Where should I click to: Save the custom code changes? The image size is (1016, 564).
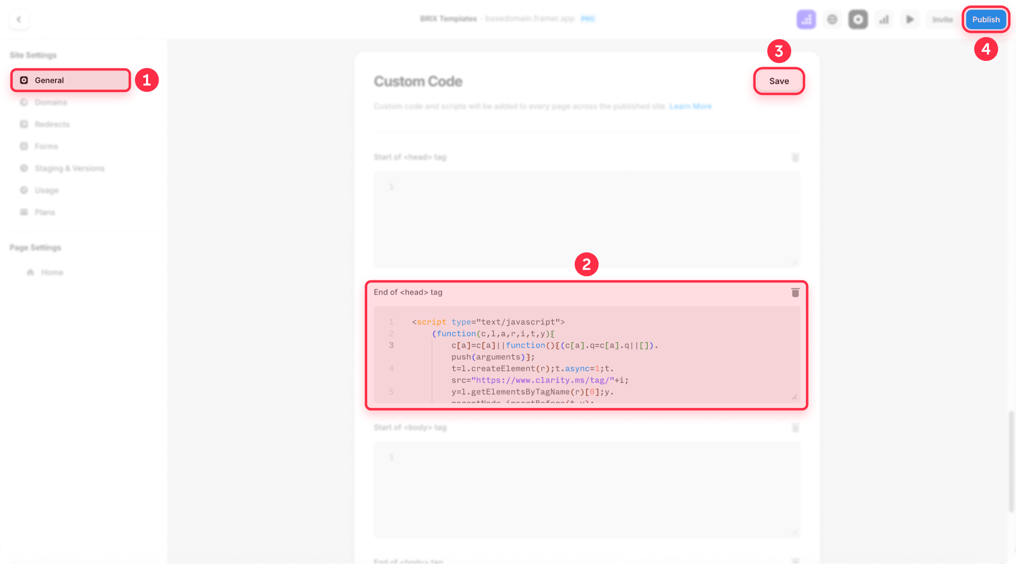coord(779,81)
